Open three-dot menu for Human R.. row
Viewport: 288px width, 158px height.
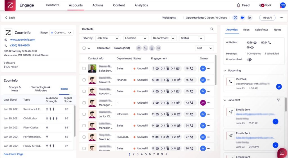(x=208, y=137)
